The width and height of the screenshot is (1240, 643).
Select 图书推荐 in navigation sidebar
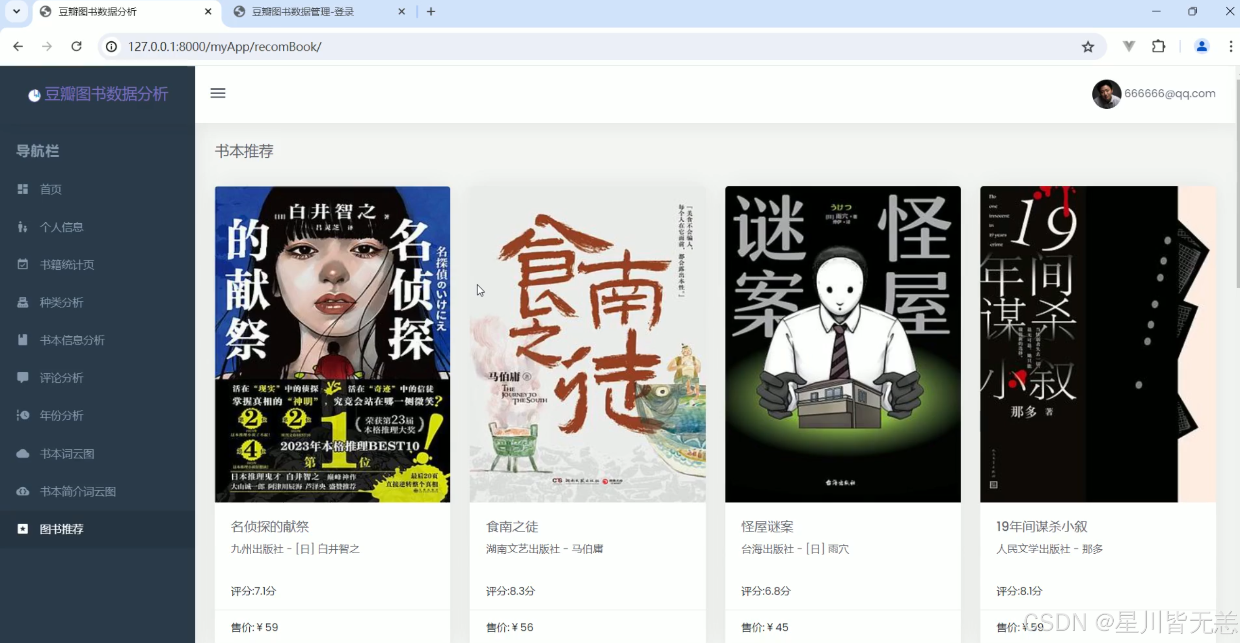61,529
